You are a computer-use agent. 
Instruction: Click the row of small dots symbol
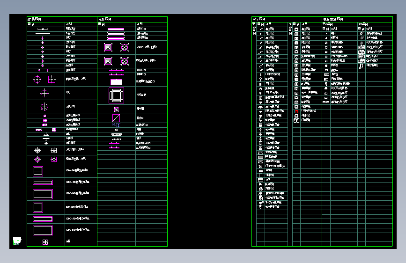pyautogui.click(x=116, y=139)
